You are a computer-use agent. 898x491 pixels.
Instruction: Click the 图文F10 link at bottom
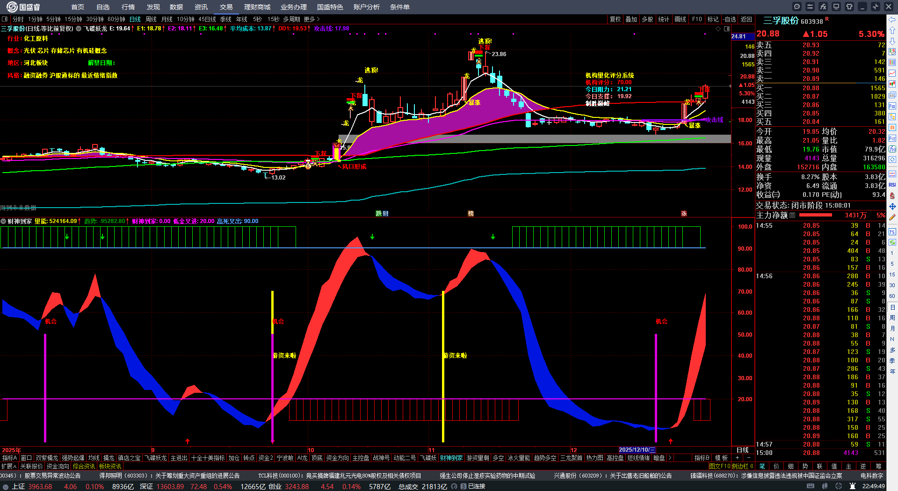pyautogui.click(x=720, y=466)
